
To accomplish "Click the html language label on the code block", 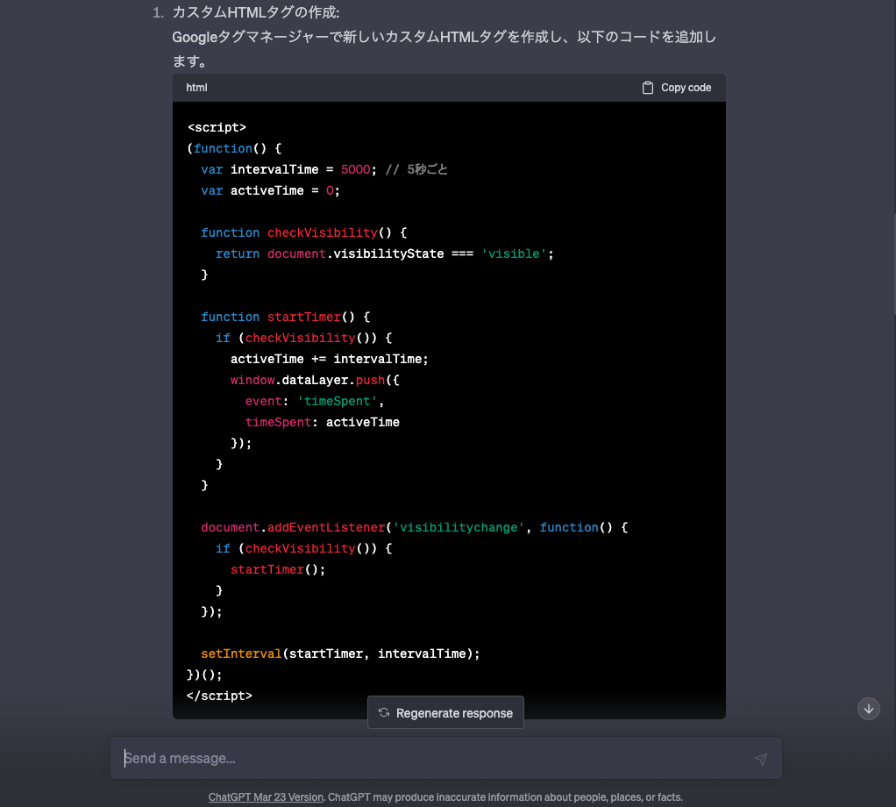I will (x=196, y=88).
